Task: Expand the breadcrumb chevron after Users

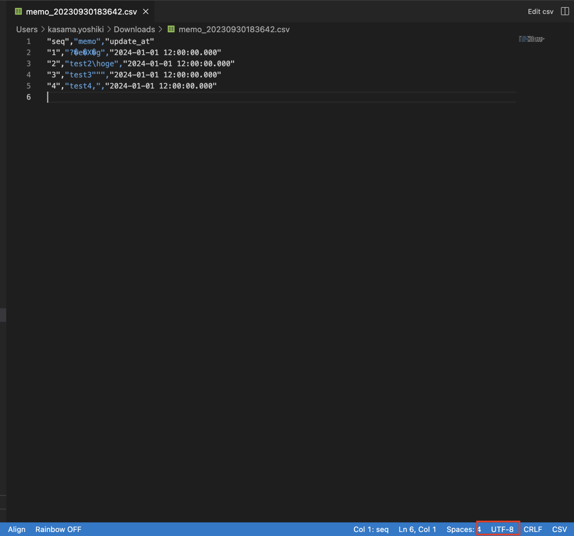Action: pos(43,29)
